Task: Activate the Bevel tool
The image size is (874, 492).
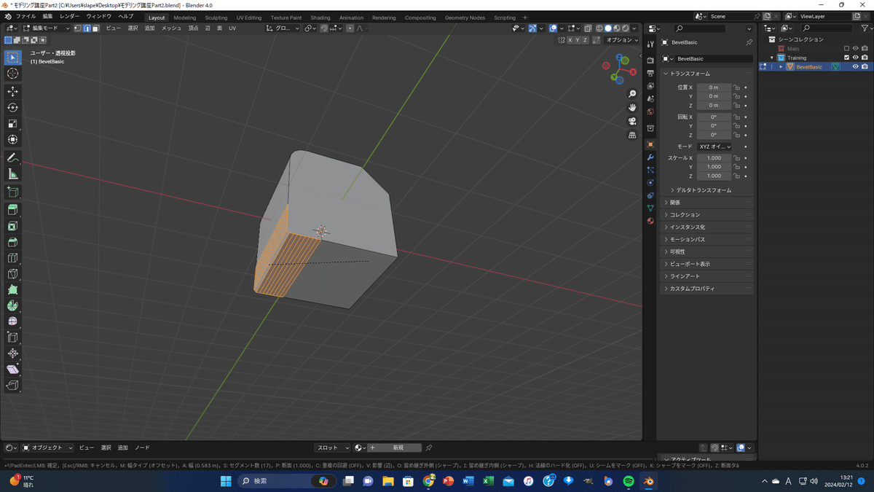Action: pos(12,242)
